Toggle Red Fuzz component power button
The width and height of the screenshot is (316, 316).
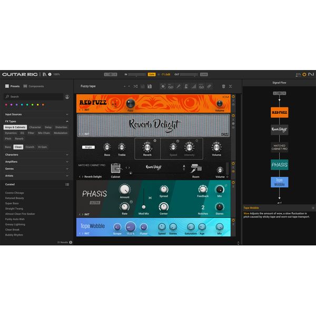click(x=233, y=97)
